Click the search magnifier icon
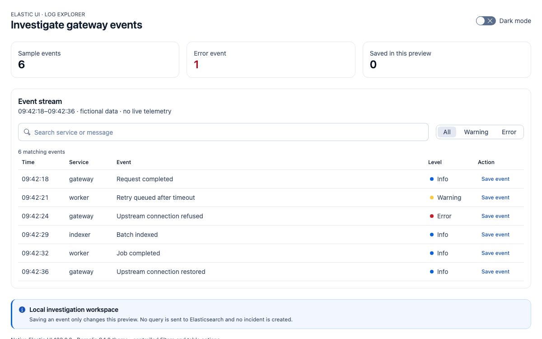 coord(27,132)
